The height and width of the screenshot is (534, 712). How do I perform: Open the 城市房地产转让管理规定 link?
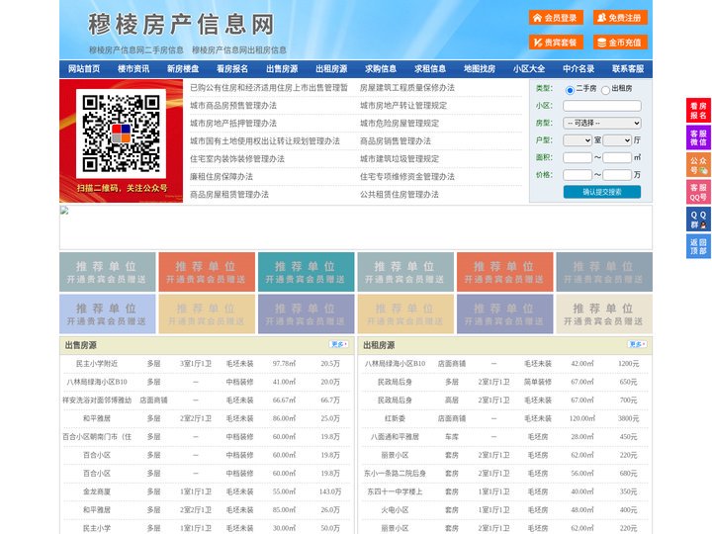click(x=403, y=106)
